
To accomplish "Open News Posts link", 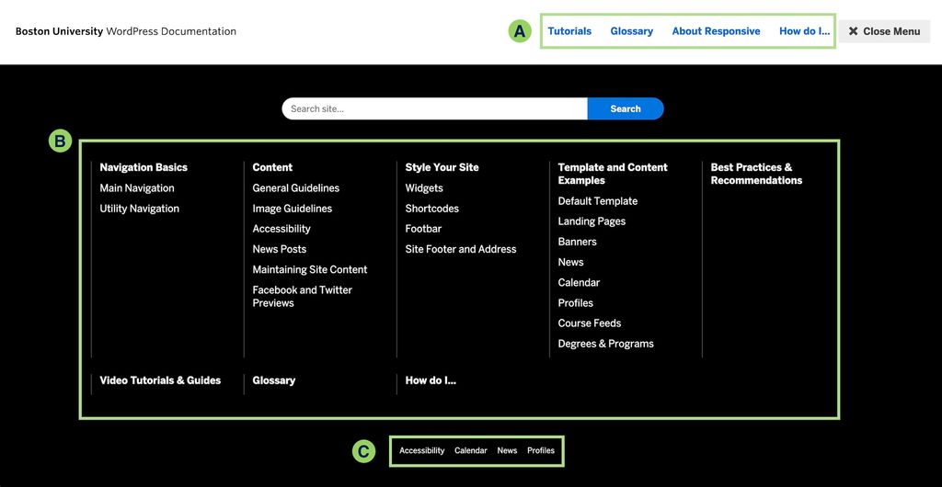I will (x=280, y=249).
